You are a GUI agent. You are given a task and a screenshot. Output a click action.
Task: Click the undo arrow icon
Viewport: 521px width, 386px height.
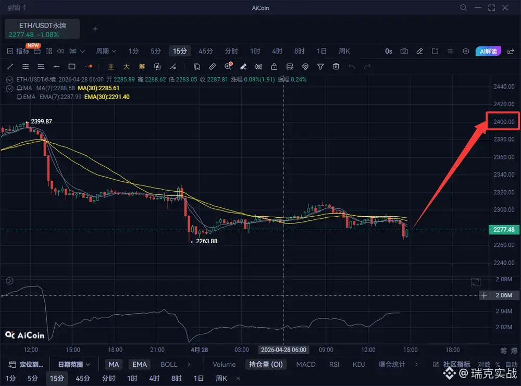click(352, 67)
